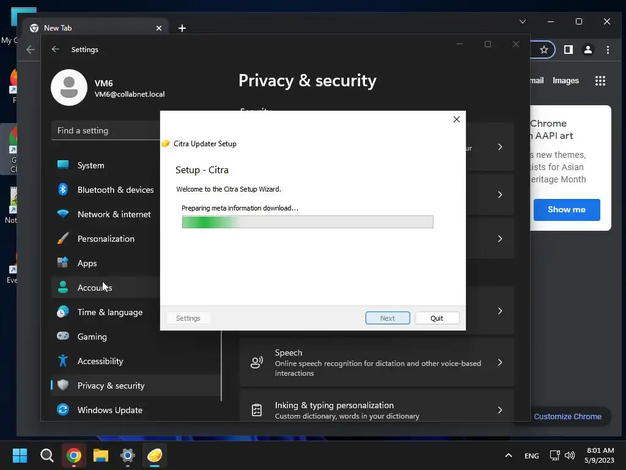Open Google apps grid icon in Chrome
Screen dimensions: 626x470
(x=600, y=81)
